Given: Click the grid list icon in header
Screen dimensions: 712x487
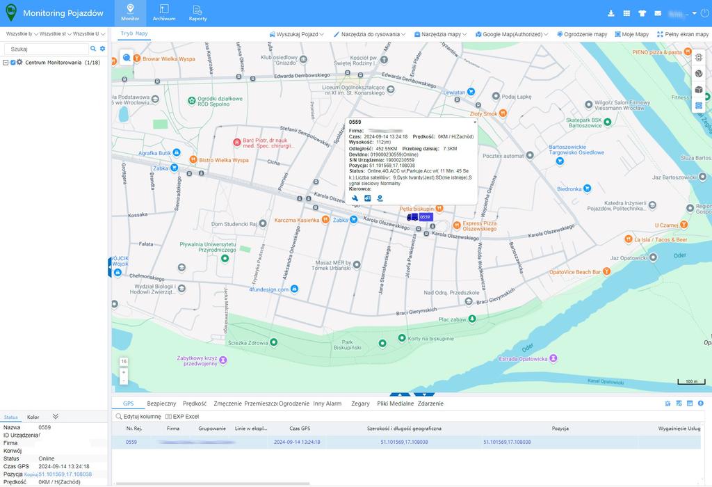Looking at the screenshot, I should (x=626, y=13).
